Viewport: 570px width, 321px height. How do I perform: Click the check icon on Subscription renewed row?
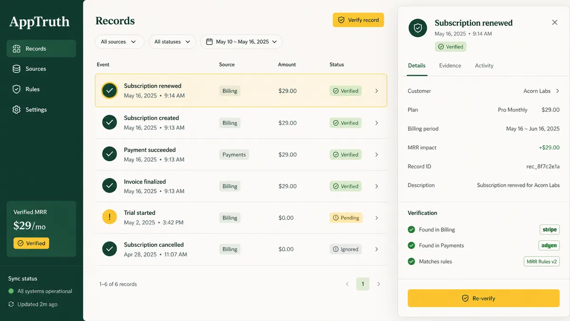tap(110, 90)
